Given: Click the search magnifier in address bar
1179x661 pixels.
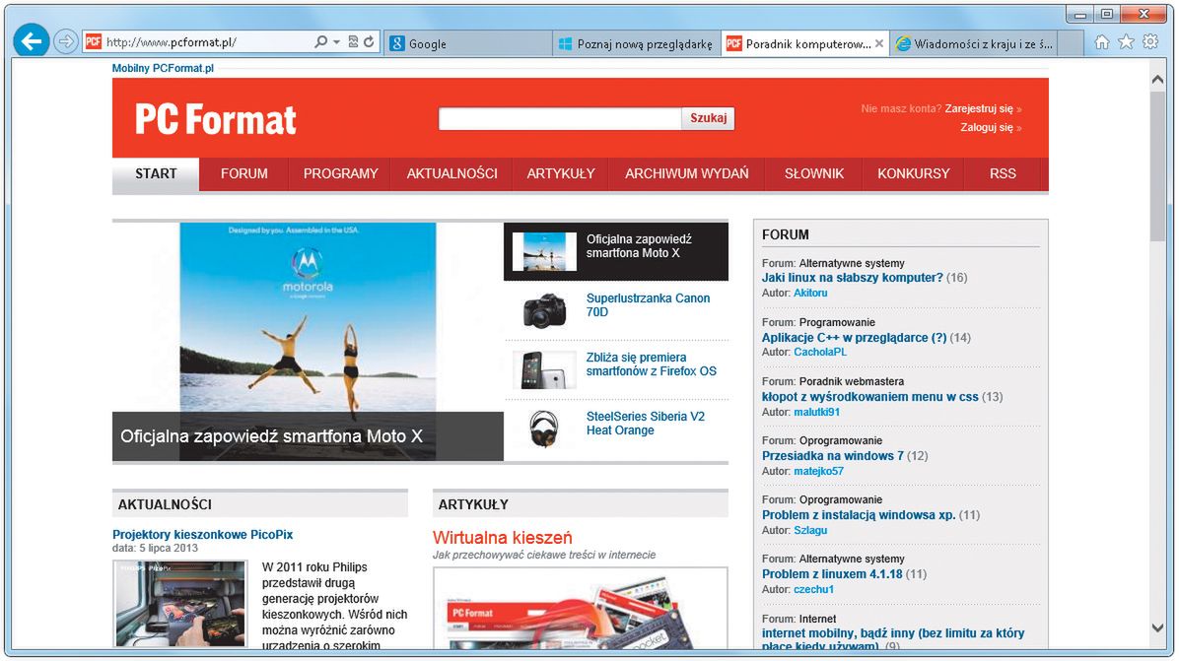Looking at the screenshot, I should (321, 42).
